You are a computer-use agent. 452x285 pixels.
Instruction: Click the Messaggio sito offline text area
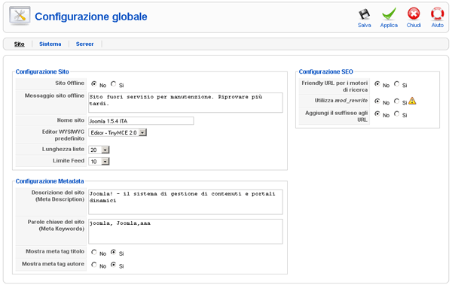point(185,102)
